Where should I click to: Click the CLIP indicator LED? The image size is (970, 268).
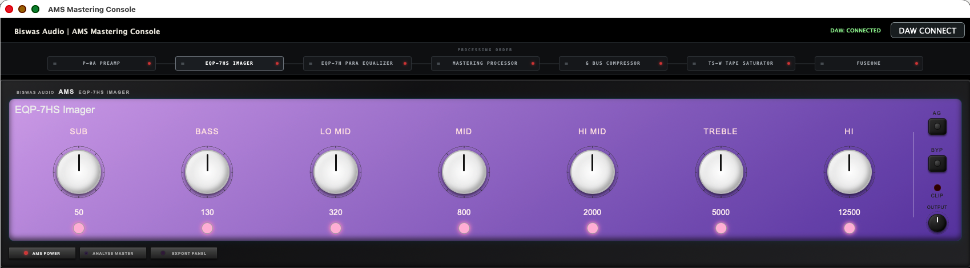coord(937,188)
